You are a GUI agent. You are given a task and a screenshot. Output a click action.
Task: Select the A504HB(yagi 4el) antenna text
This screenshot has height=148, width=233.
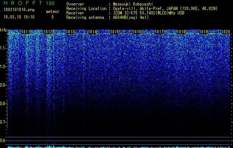click(131, 17)
